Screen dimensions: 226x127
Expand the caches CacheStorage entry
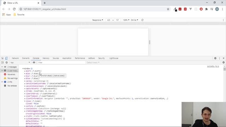coord(25,81)
